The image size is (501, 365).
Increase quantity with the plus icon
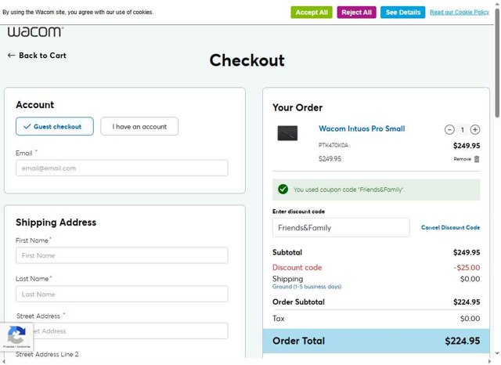point(475,130)
